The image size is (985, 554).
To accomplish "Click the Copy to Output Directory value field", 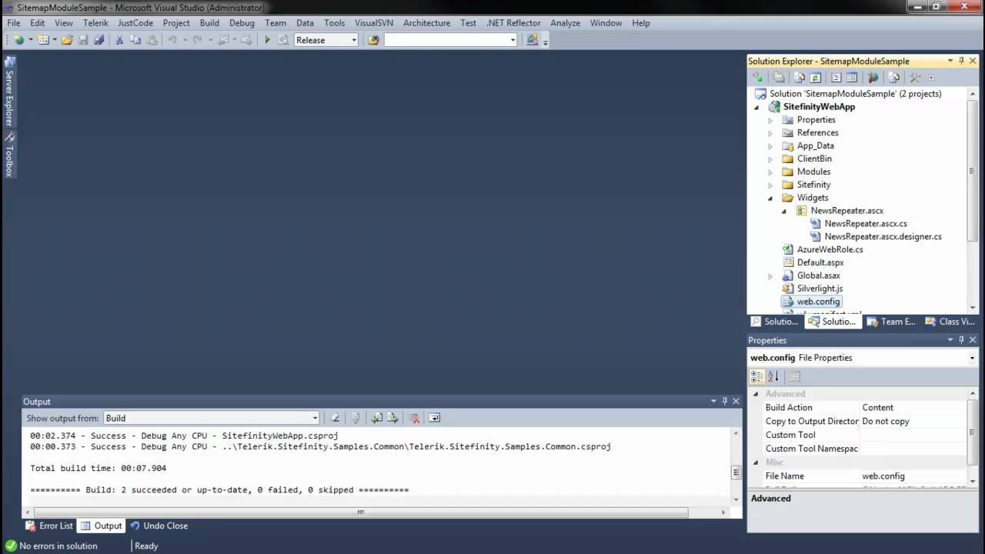I will tap(913, 422).
